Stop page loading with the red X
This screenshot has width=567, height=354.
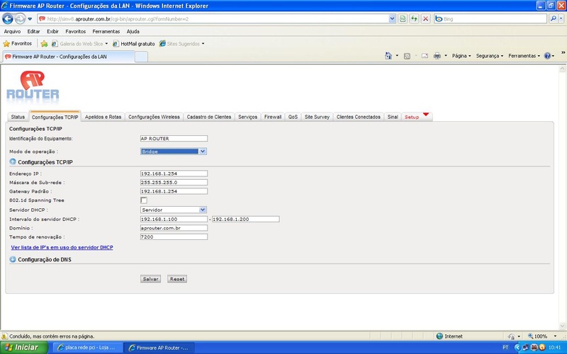pyautogui.click(x=426, y=19)
